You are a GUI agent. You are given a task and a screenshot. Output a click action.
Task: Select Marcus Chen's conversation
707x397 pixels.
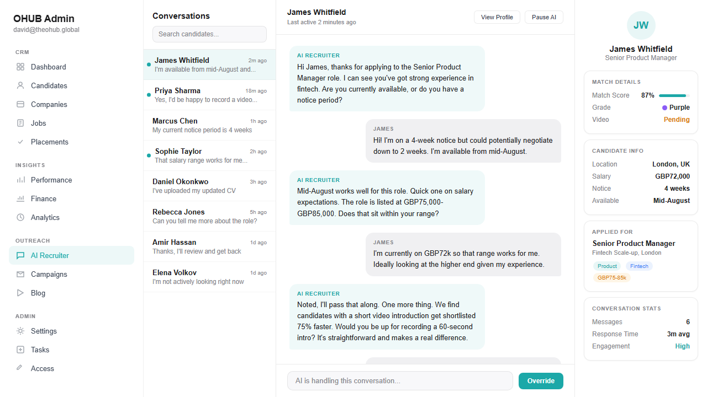(x=209, y=125)
